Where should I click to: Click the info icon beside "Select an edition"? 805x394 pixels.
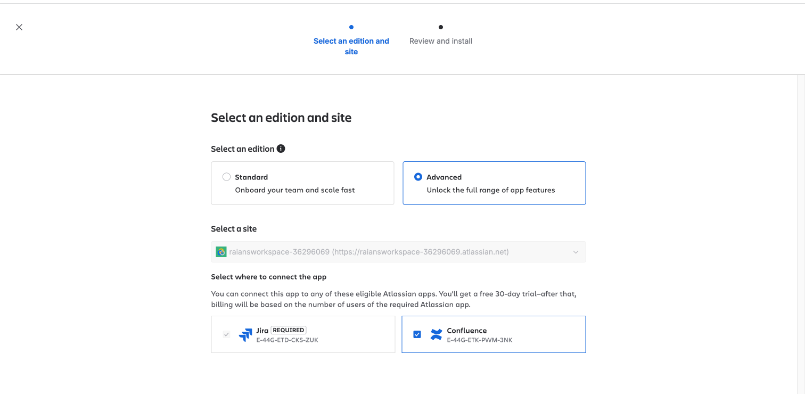pos(281,149)
